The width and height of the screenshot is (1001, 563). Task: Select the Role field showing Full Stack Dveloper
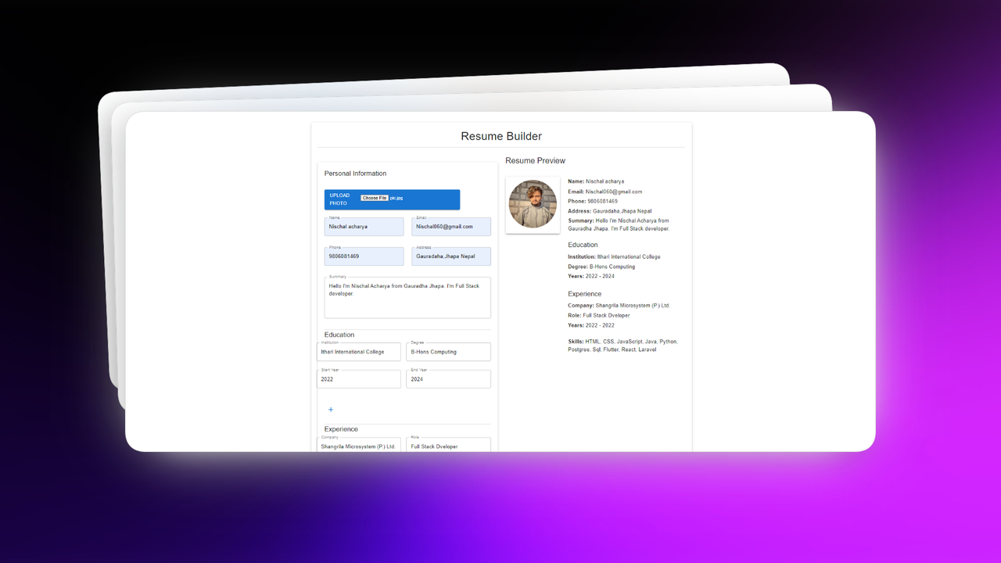pyautogui.click(x=448, y=446)
